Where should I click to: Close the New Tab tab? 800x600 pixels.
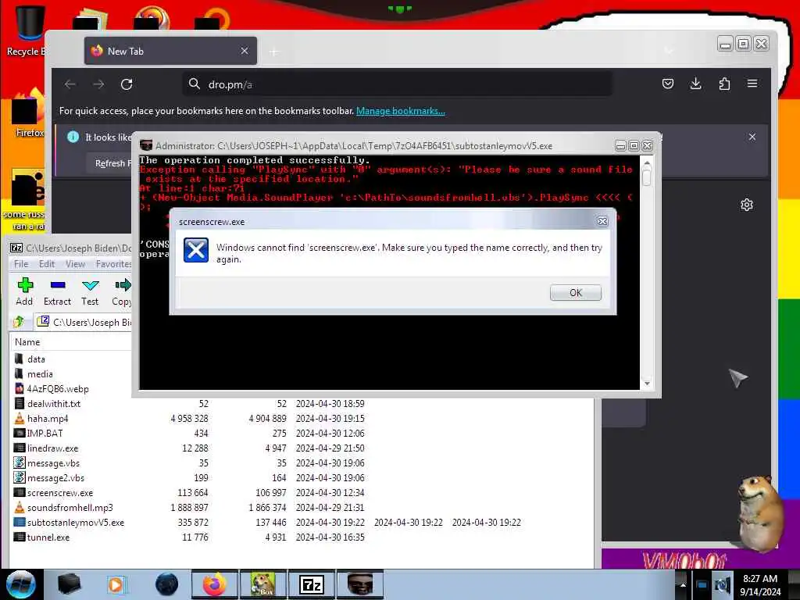[245, 51]
